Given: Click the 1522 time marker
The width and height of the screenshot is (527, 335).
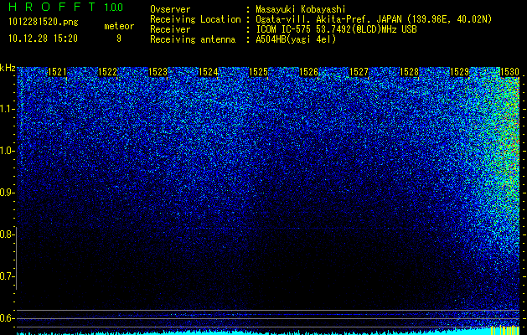Looking at the screenshot, I should (107, 72).
